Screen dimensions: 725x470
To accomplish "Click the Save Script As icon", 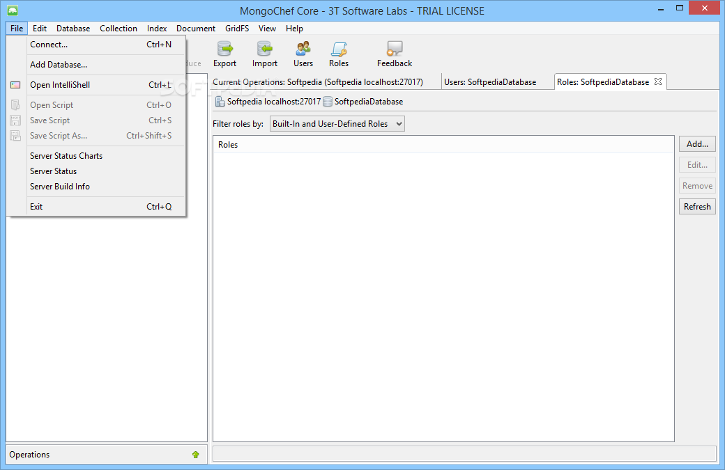I will click(15, 136).
